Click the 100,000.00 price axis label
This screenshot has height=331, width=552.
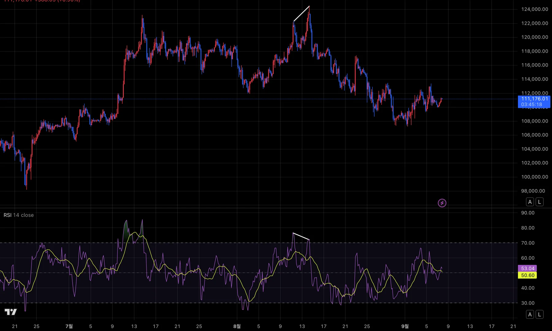pyautogui.click(x=535, y=177)
